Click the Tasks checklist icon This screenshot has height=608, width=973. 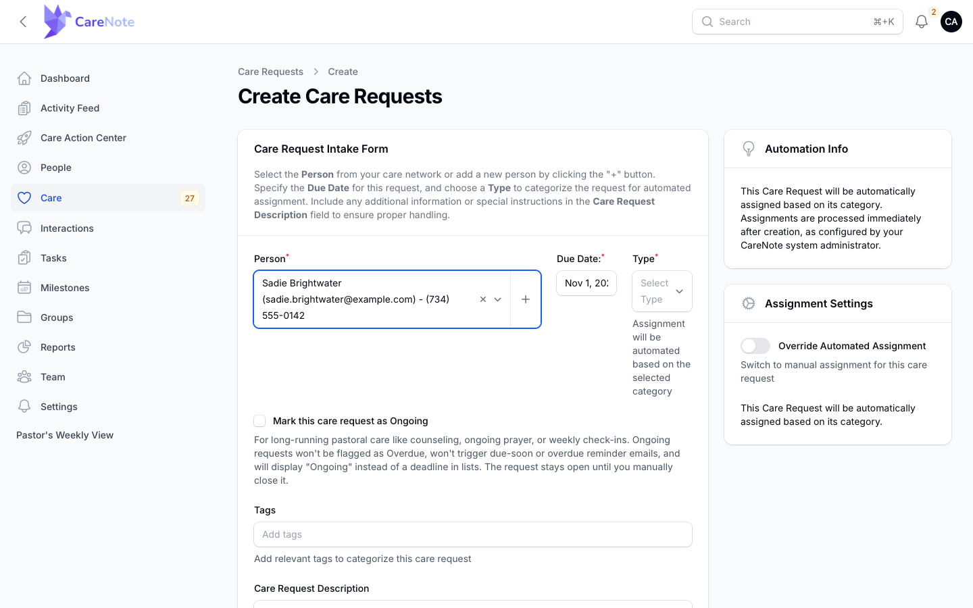click(x=24, y=258)
